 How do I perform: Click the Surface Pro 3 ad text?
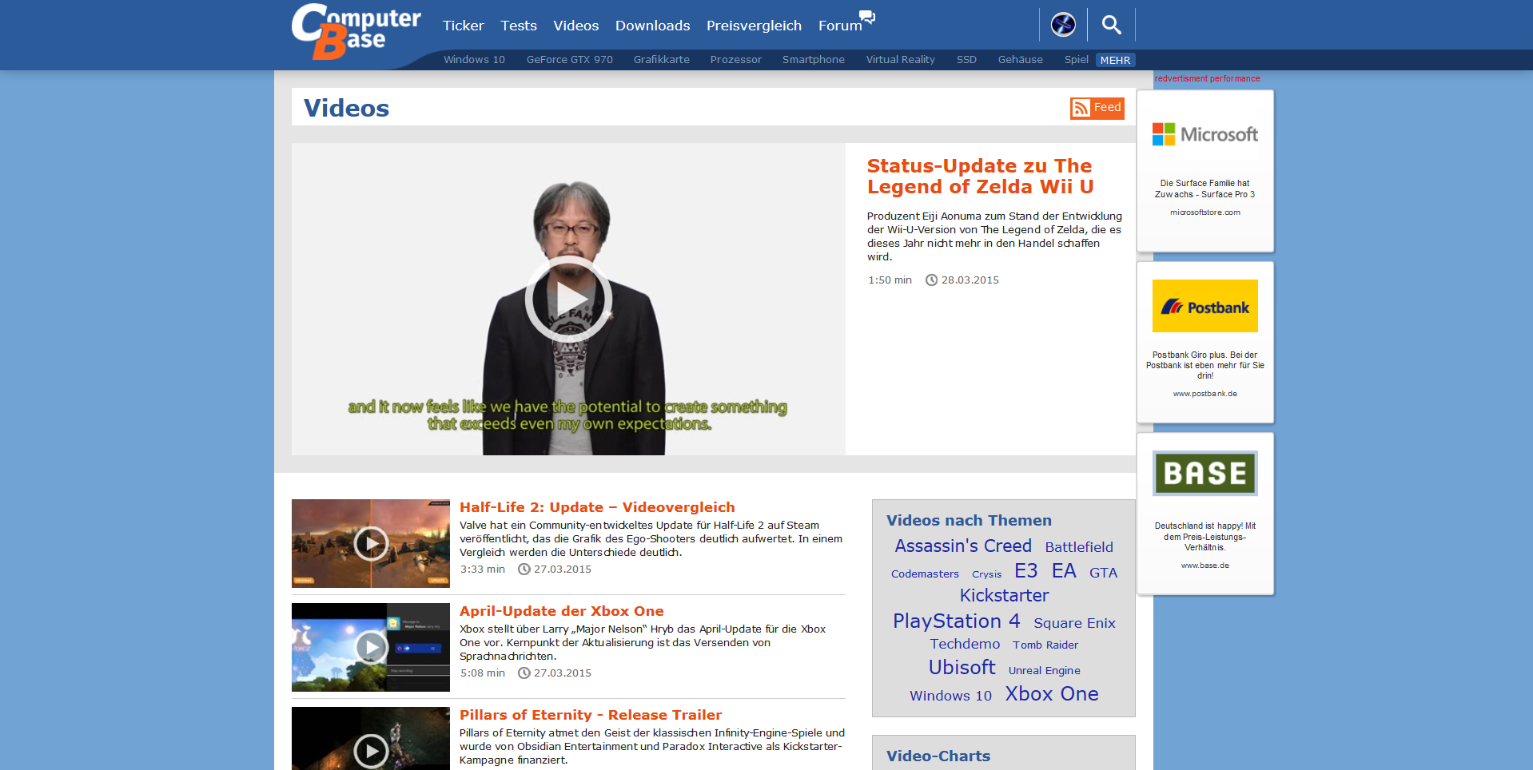[1205, 189]
